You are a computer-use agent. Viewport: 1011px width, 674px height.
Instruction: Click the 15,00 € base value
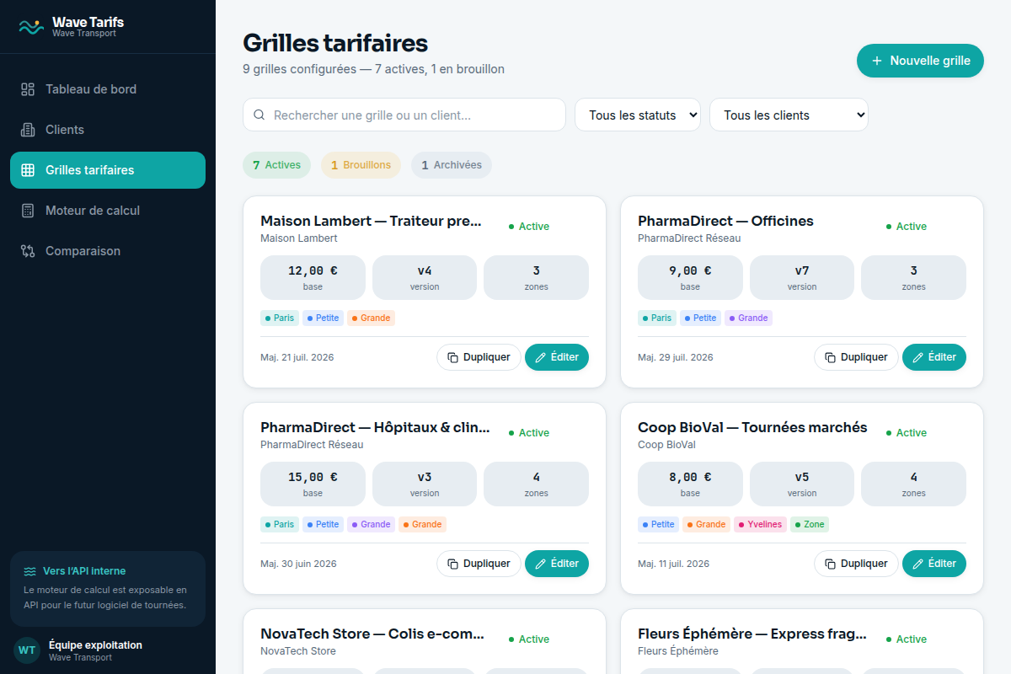pyautogui.click(x=313, y=477)
